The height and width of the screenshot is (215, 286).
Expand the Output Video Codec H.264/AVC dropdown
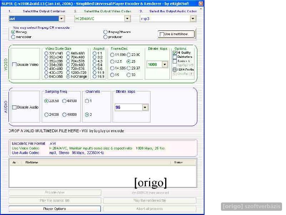(127, 19)
